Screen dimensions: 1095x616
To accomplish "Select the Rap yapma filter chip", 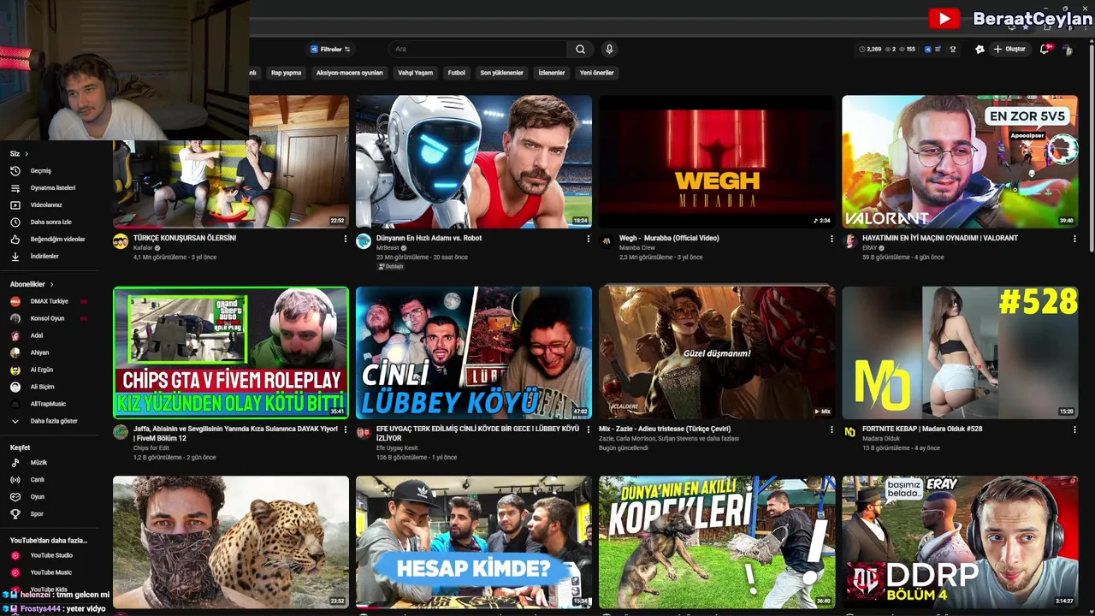I will [286, 73].
